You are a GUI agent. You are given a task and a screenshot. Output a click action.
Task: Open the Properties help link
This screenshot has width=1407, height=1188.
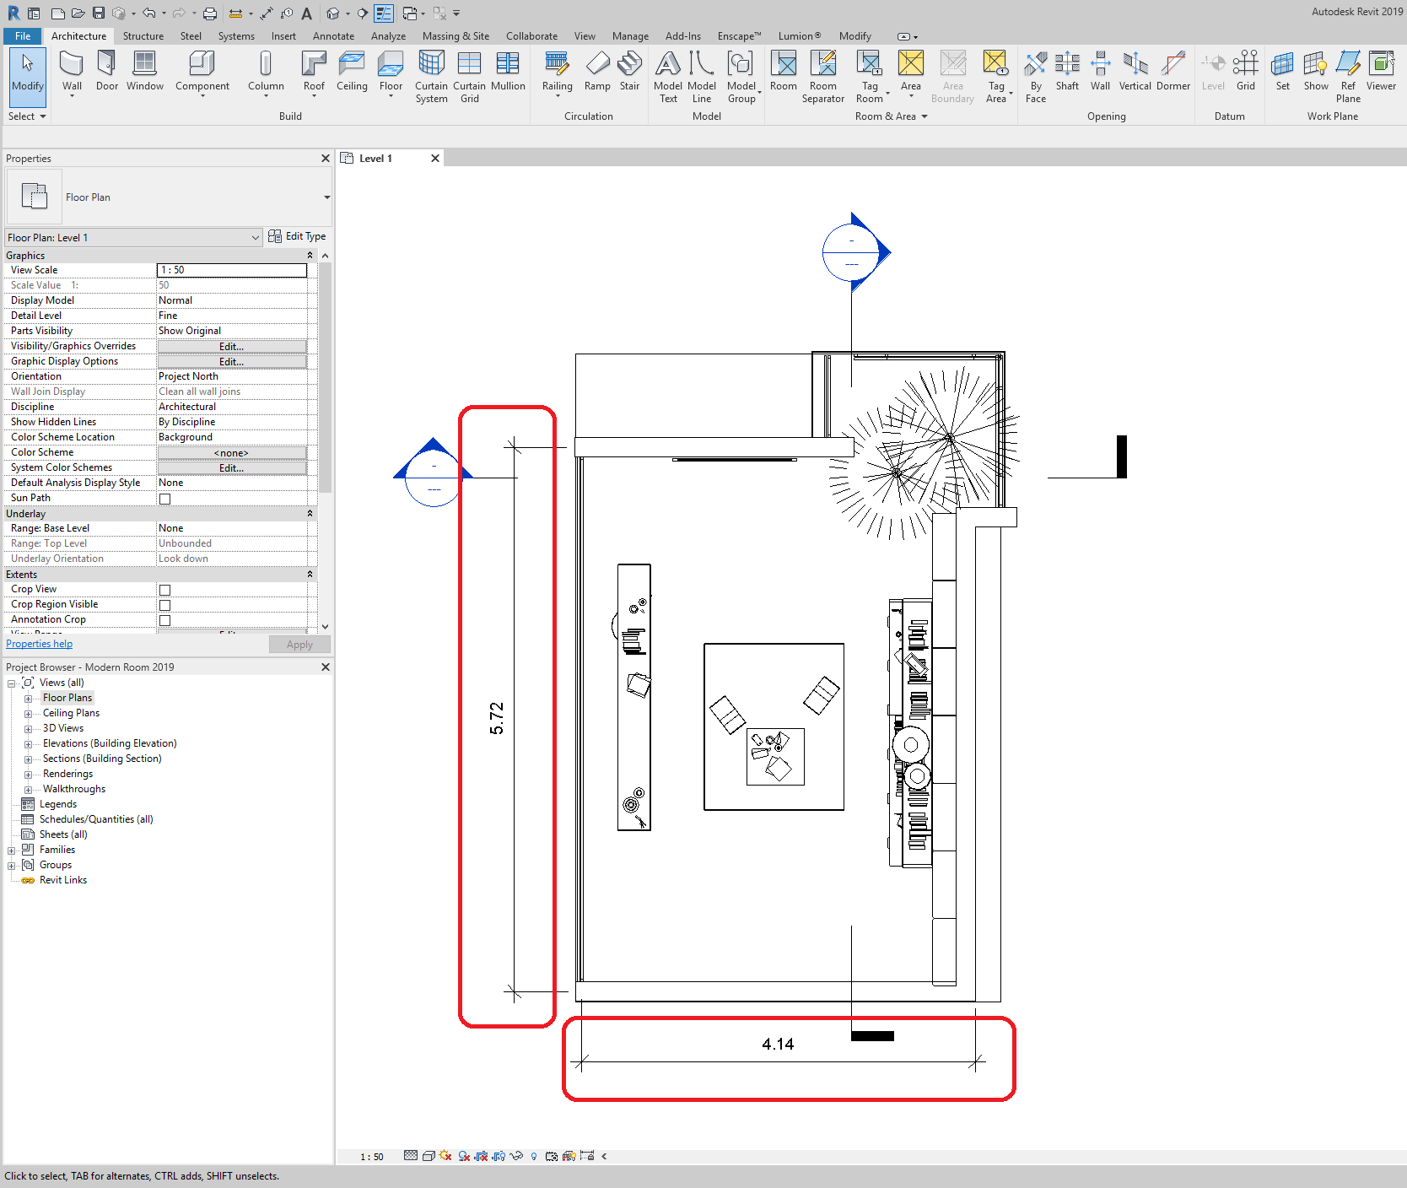click(x=39, y=644)
